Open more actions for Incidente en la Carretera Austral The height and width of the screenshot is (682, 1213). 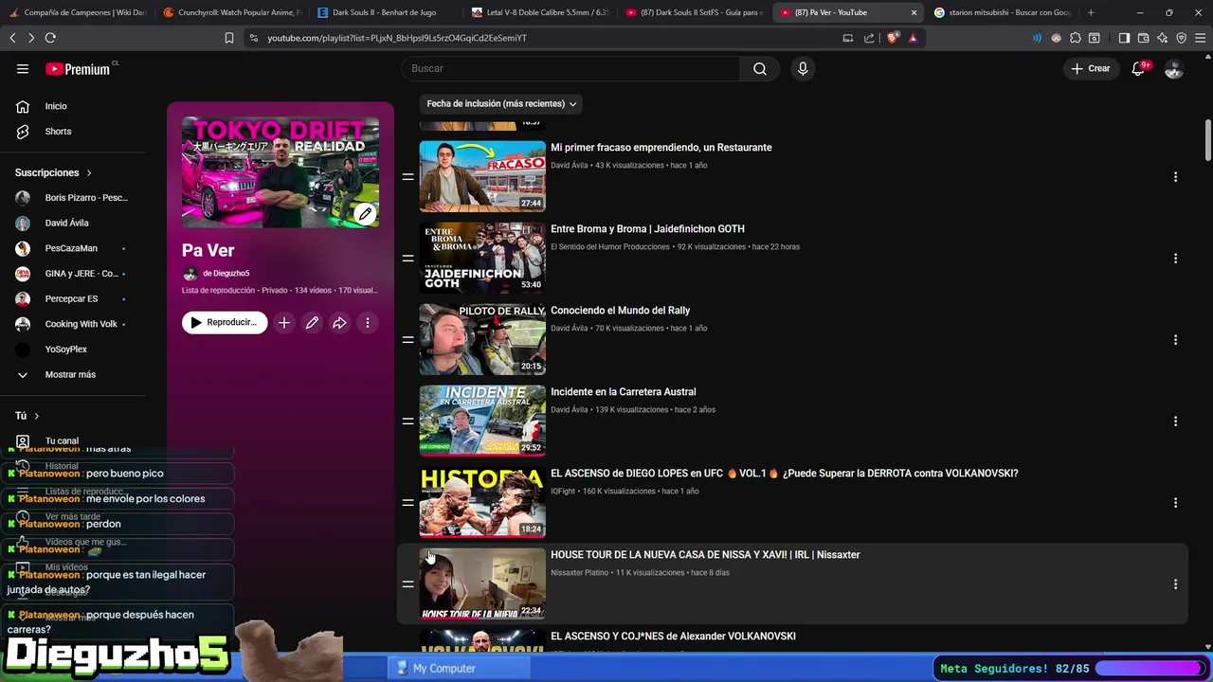pyautogui.click(x=1175, y=422)
